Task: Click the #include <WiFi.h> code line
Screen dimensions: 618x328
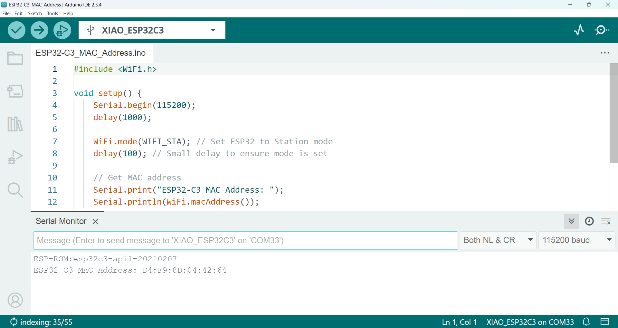Action: [x=115, y=69]
